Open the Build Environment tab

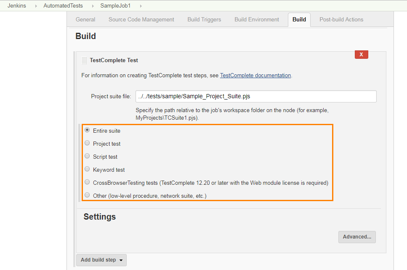(257, 20)
